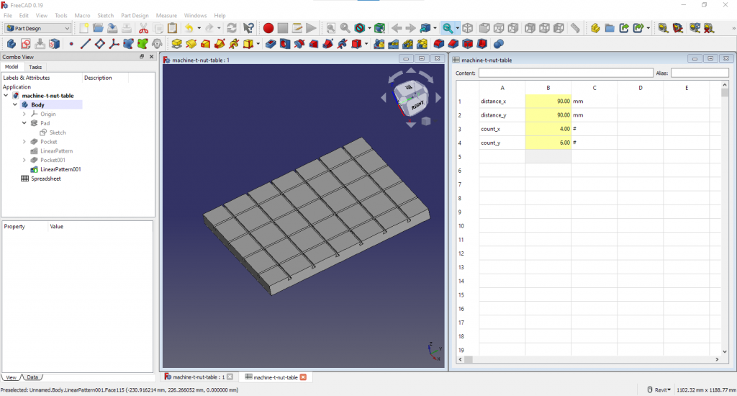Click the Front view icon
This screenshot has width=737, height=396.
click(x=484, y=28)
